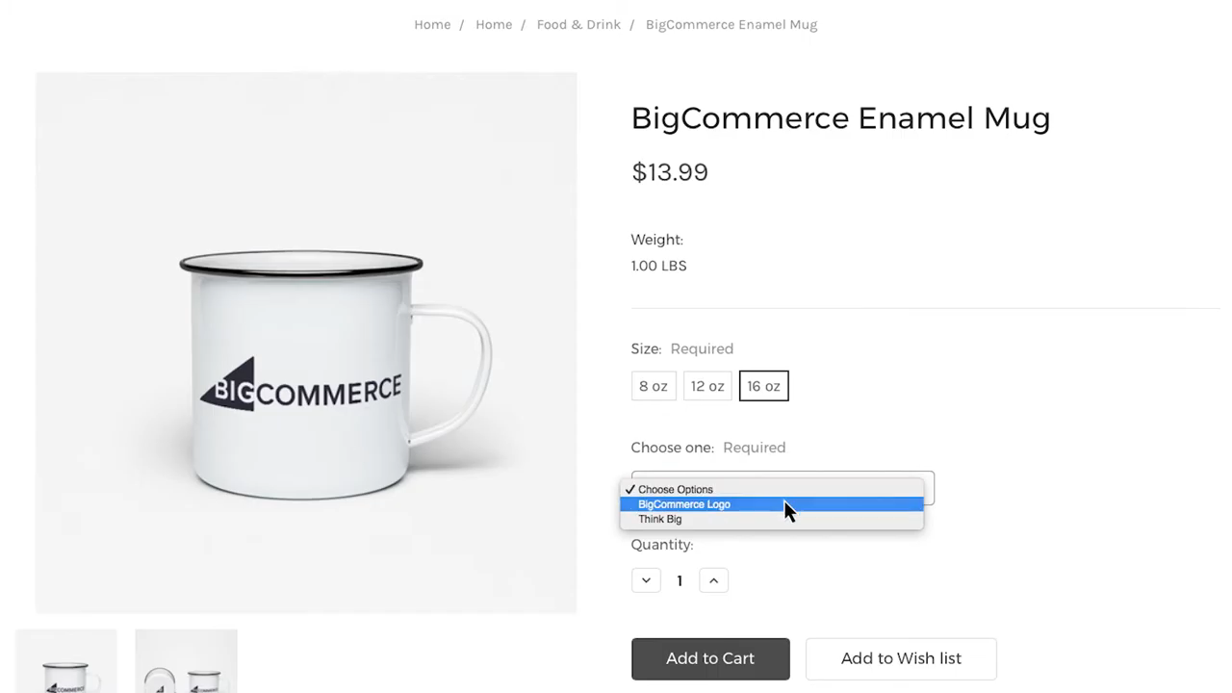Decrease the quantity with the down chevron

coord(646,580)
